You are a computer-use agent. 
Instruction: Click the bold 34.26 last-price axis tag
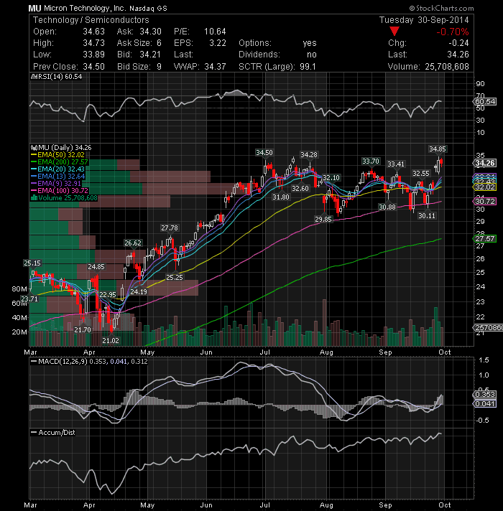click(485, 163)
